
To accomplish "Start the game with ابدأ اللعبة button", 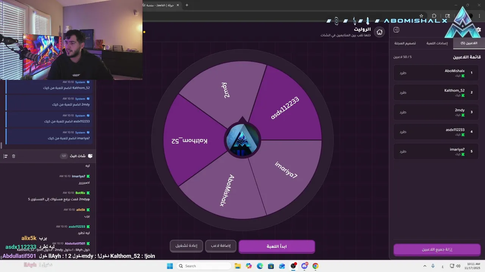I will pos(277,246).
